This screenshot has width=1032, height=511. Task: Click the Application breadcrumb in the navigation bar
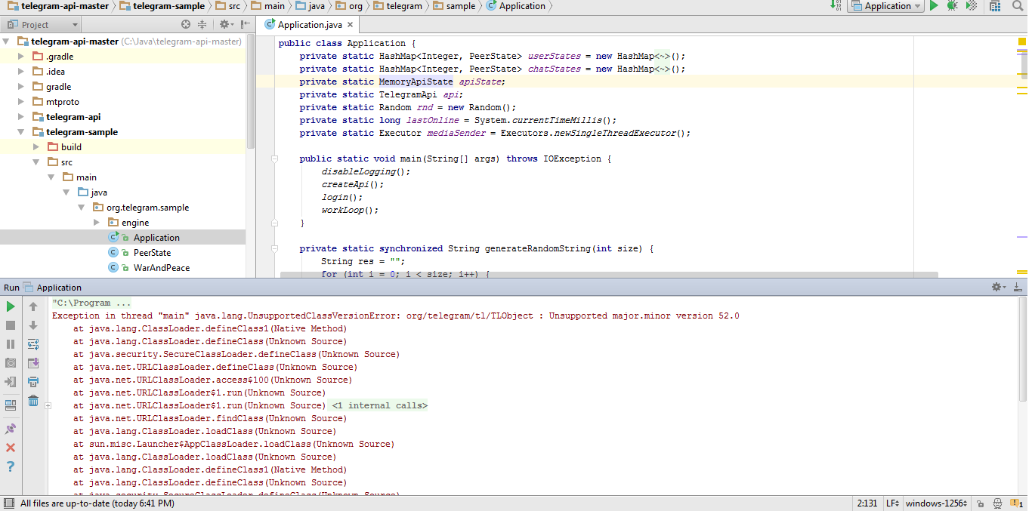tap(516, 6)
